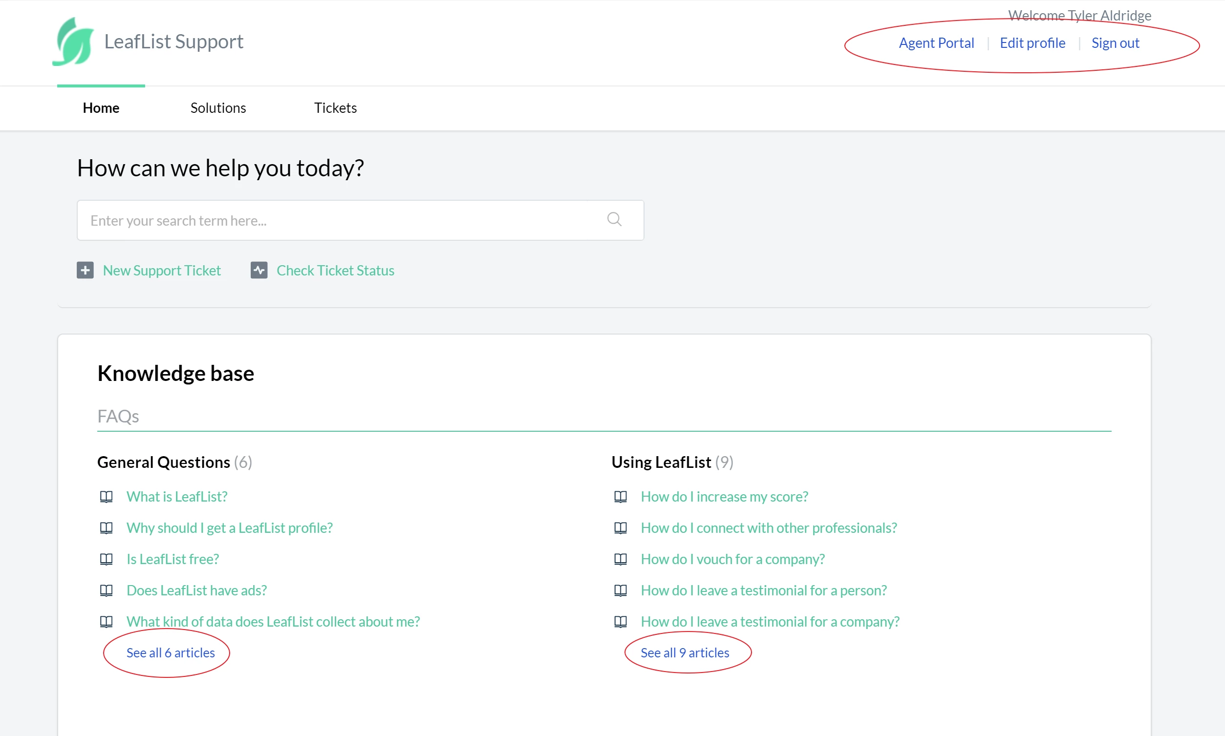This screenshot has height=736, width=1225.
Task: Go to the Home tab
Action: point(101,107)
